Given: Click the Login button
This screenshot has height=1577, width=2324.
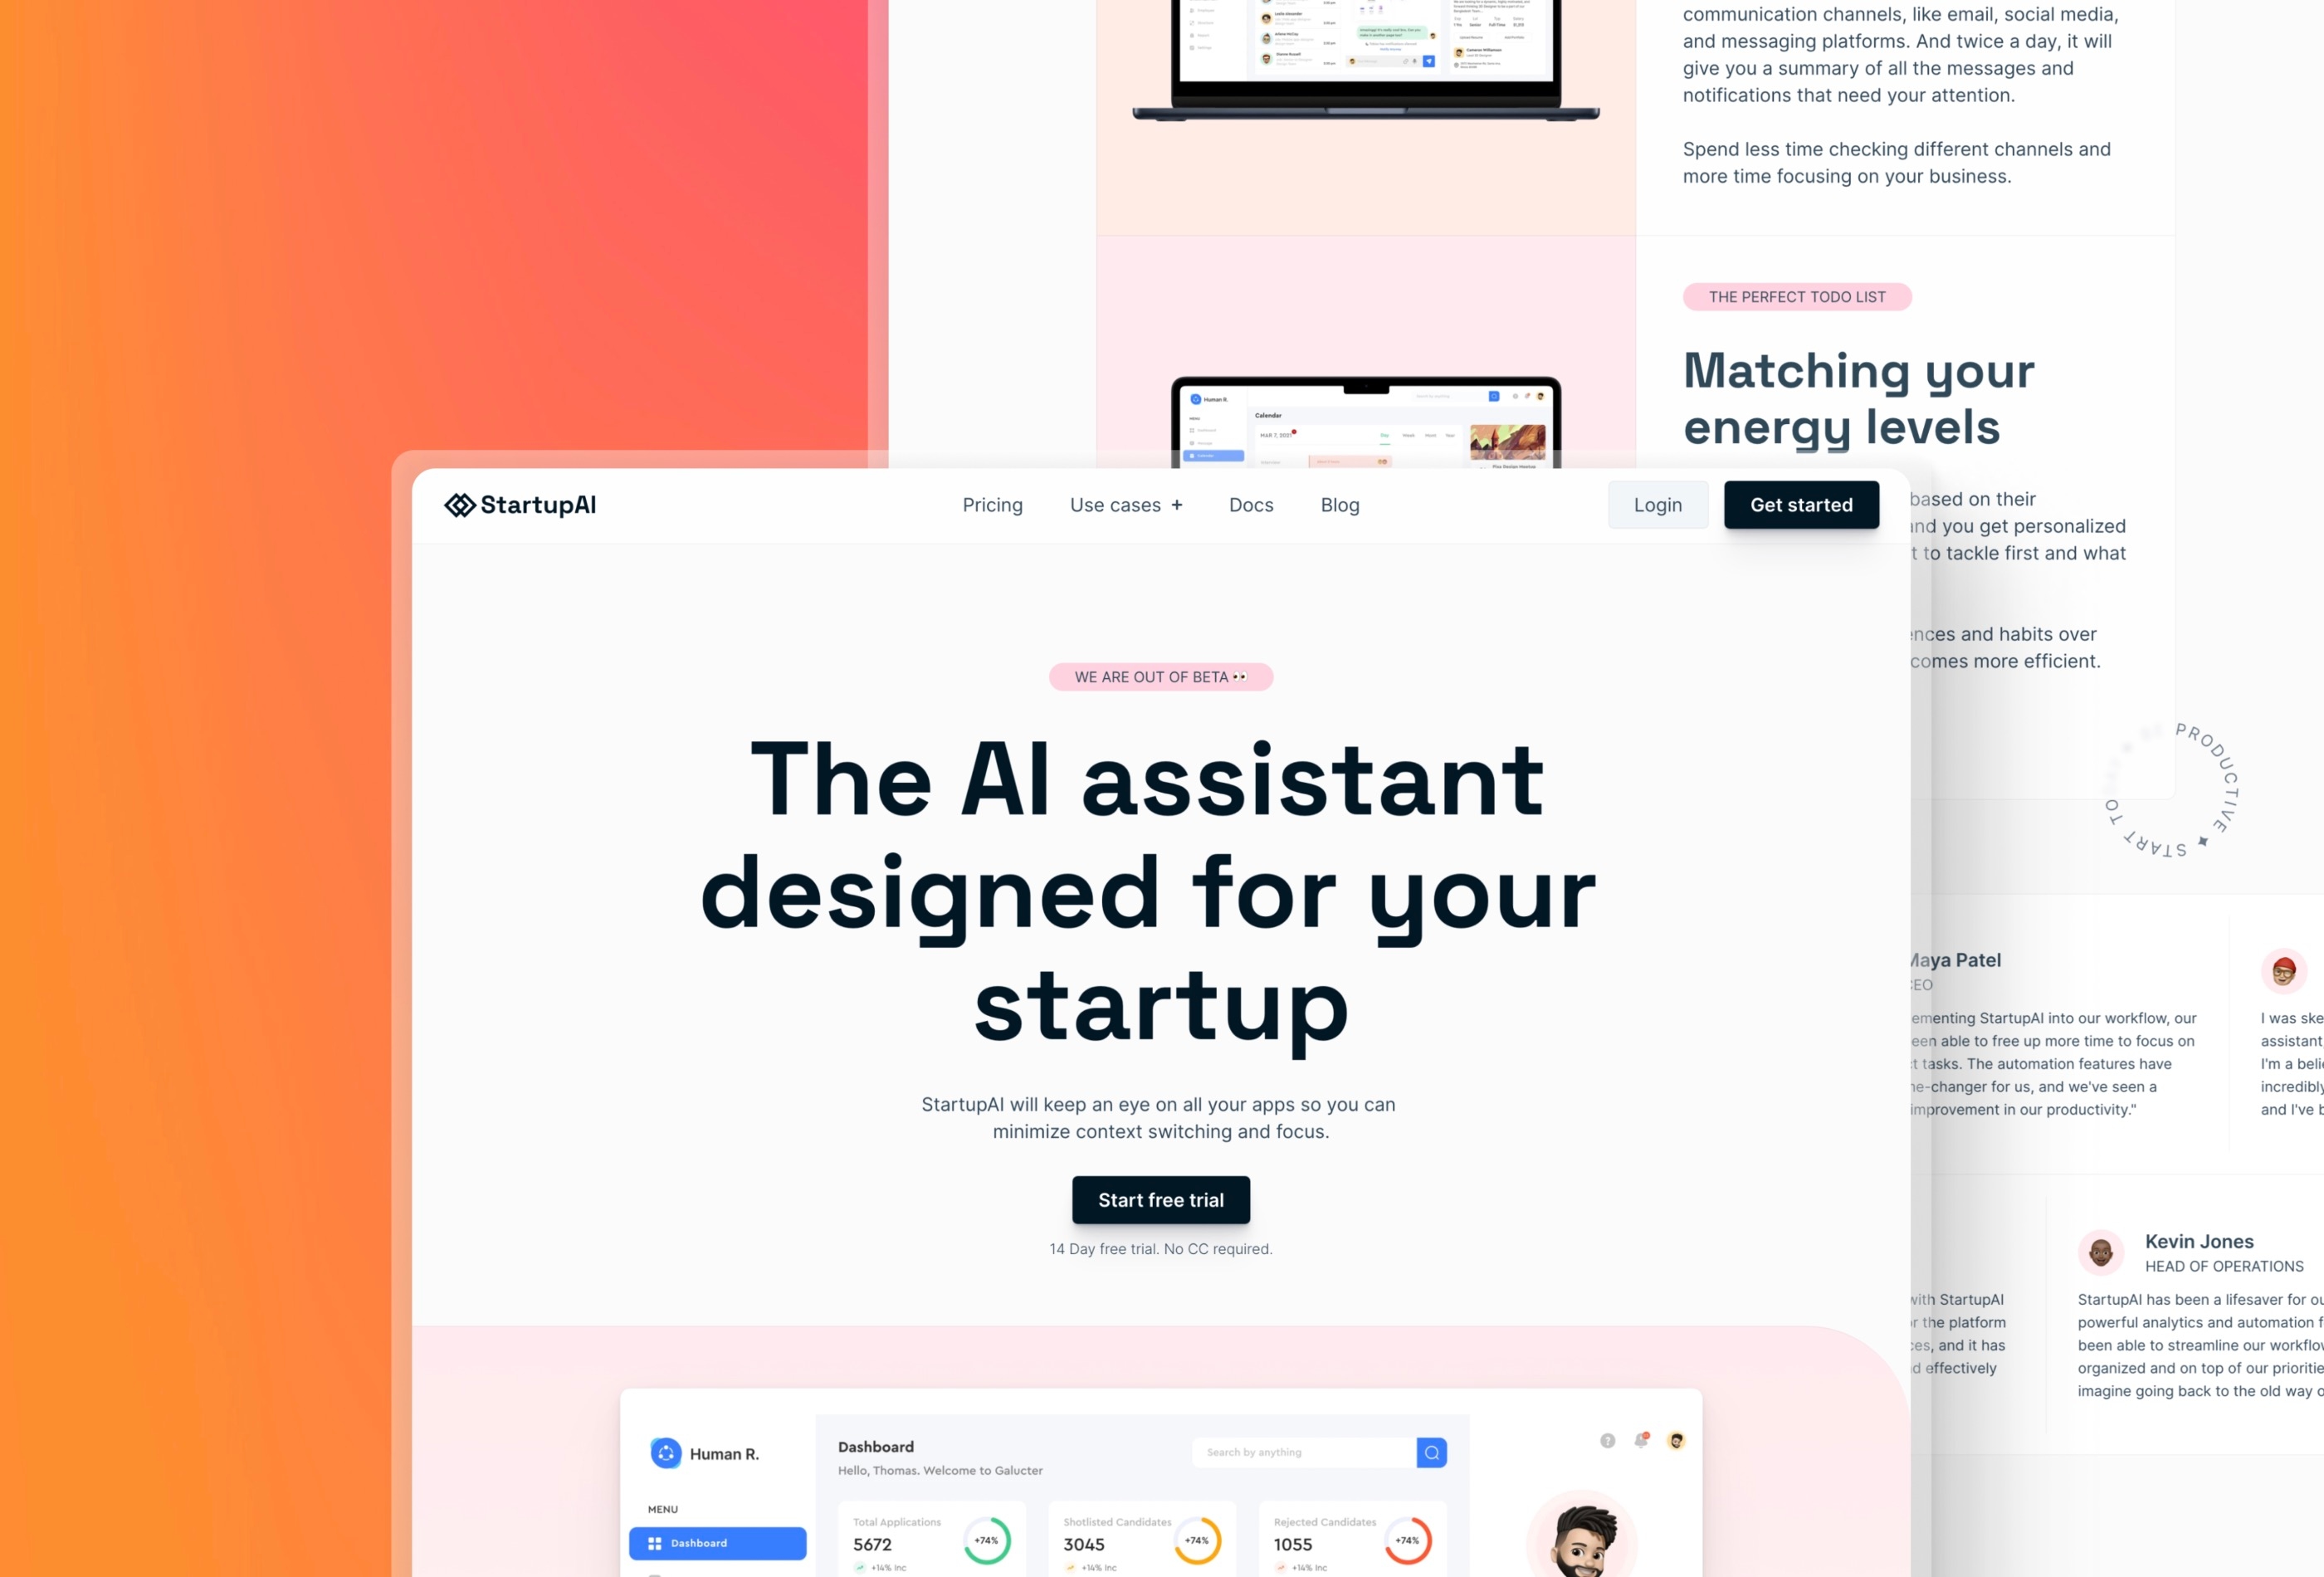Looking at the screenshot, I should pos(1658,505).
